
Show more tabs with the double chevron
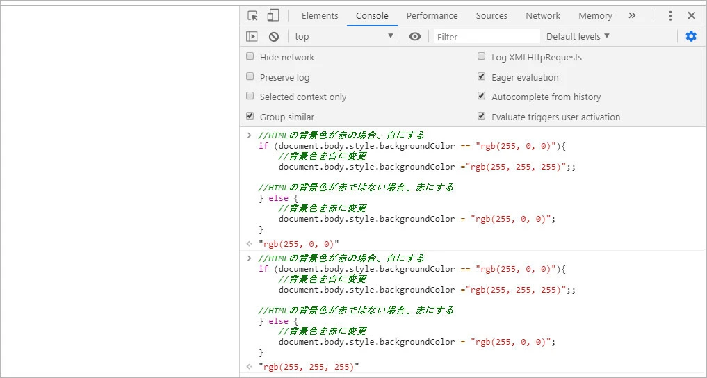click(x=632, y=15)
